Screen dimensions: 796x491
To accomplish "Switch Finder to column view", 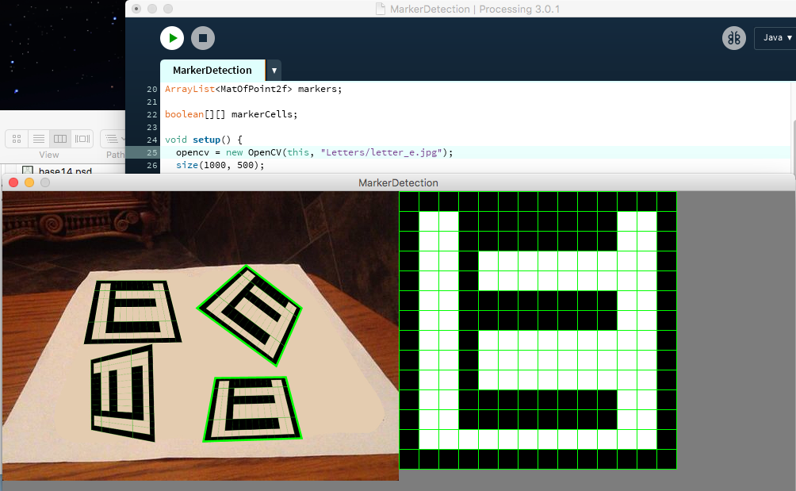I will pos(60,139).
